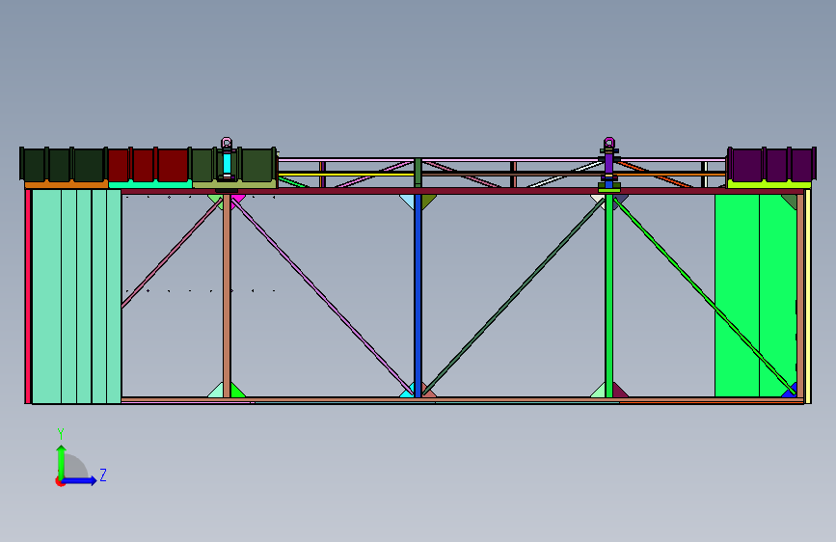Select the yellow horizontal rail in top truss

coord(346,174)
